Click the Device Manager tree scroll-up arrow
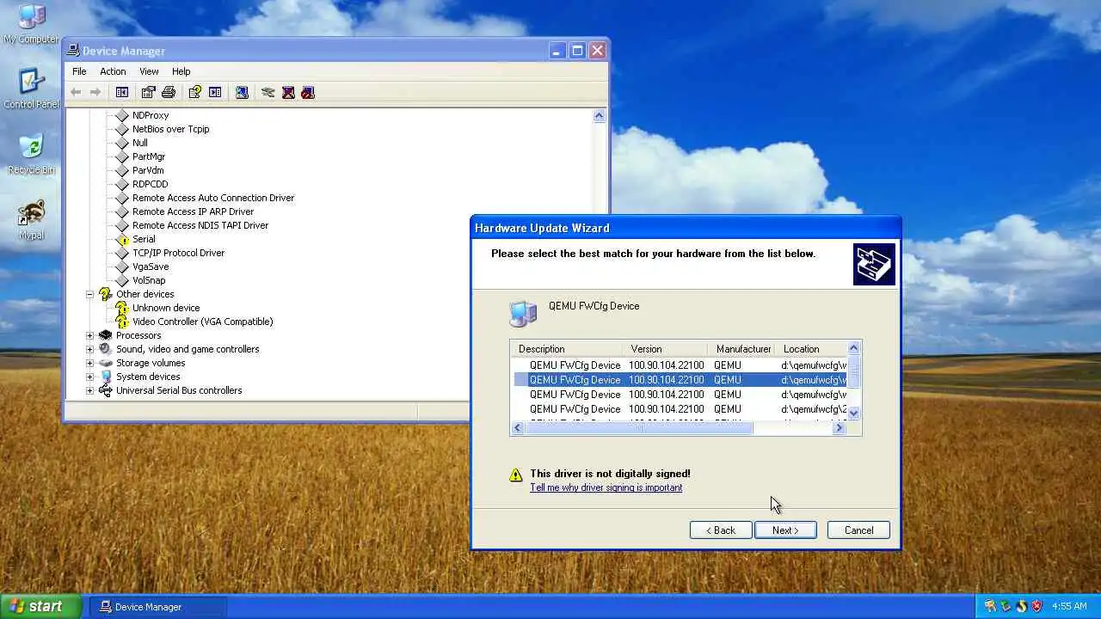Screen dimensions: 1101x619 (x=599, y=115)
